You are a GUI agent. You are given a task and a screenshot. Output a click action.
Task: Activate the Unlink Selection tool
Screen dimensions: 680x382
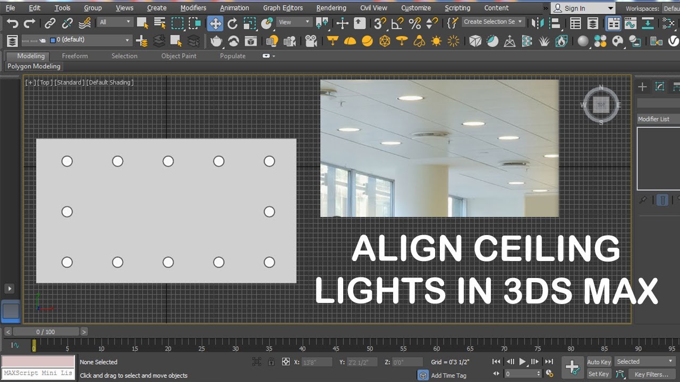click(x=67, y=23)
